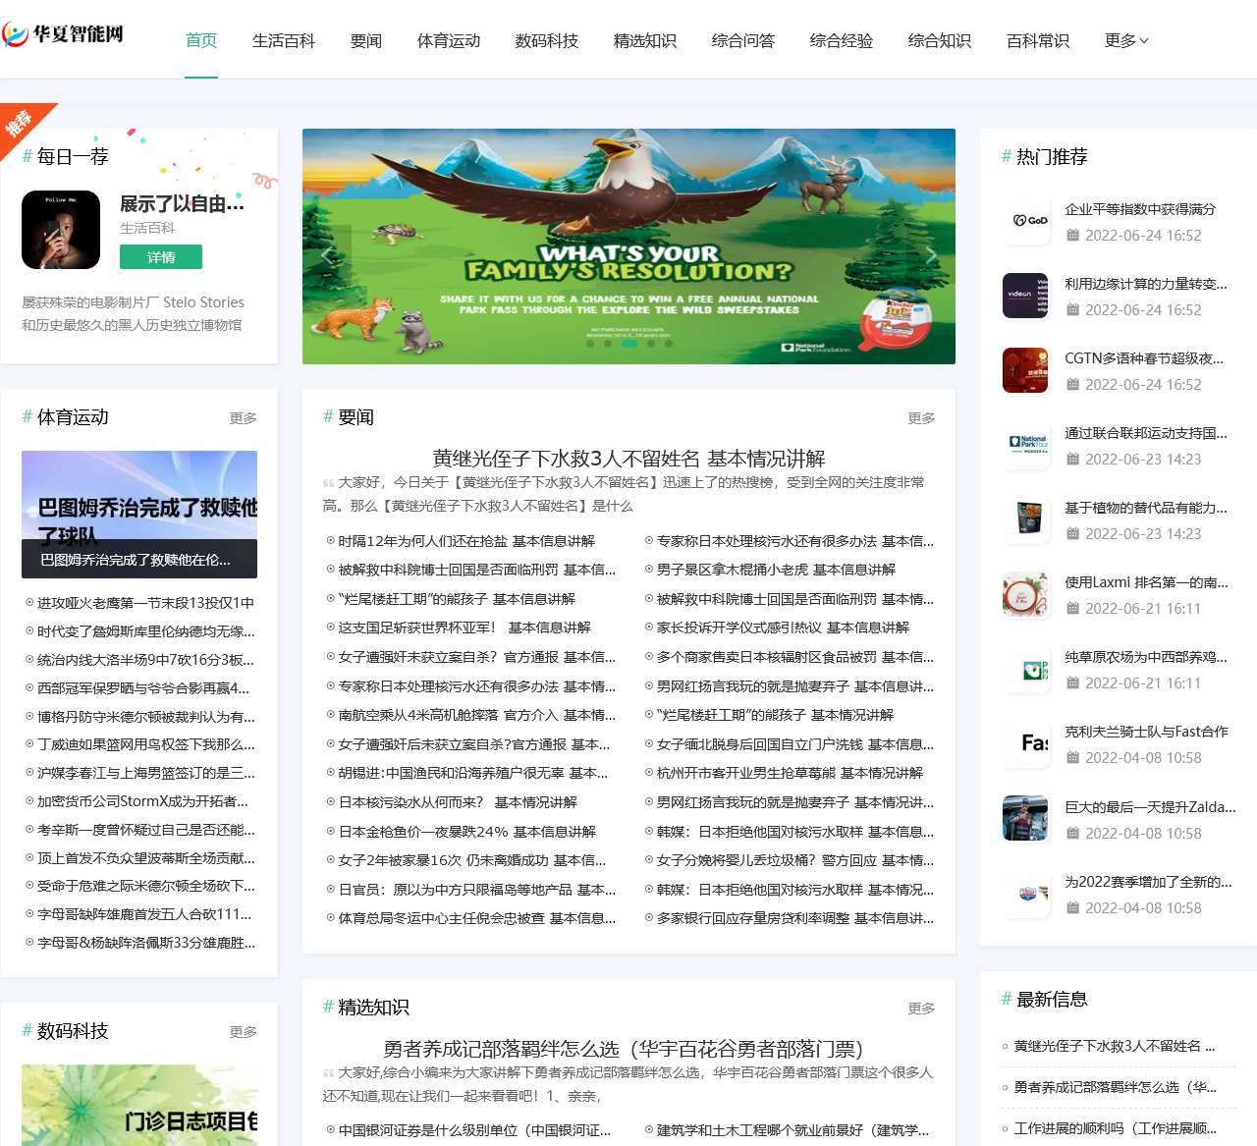Open the 每日一荐 phone selfie thumbnail
The width and height of the screenshot is (1257, 1146).
(61, 230)
